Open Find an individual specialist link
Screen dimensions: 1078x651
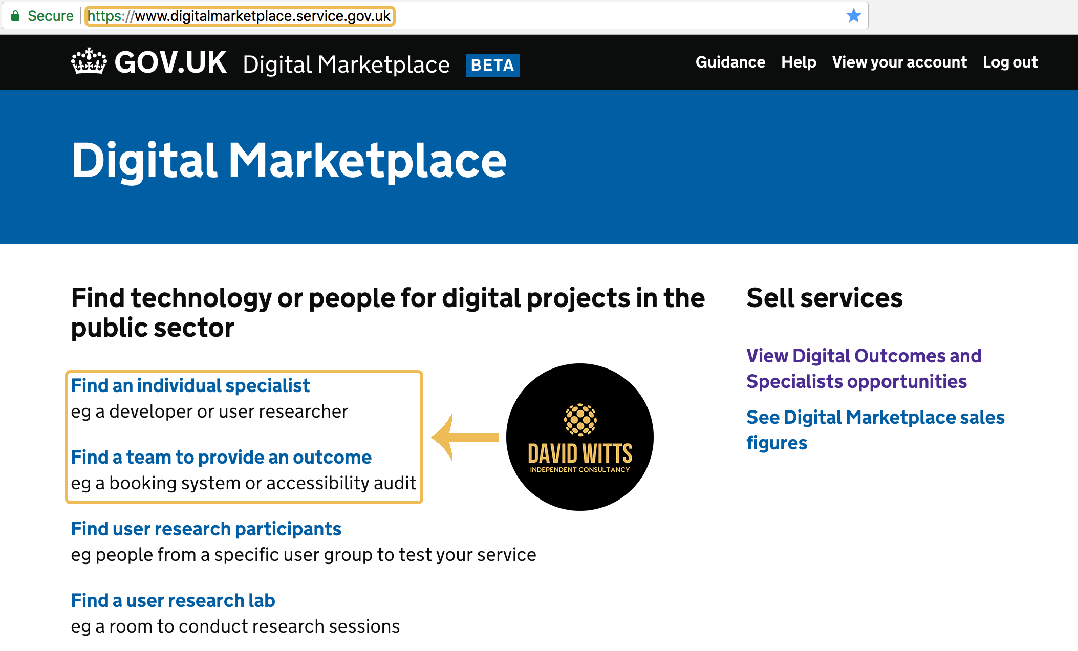[x=190, y=385]
